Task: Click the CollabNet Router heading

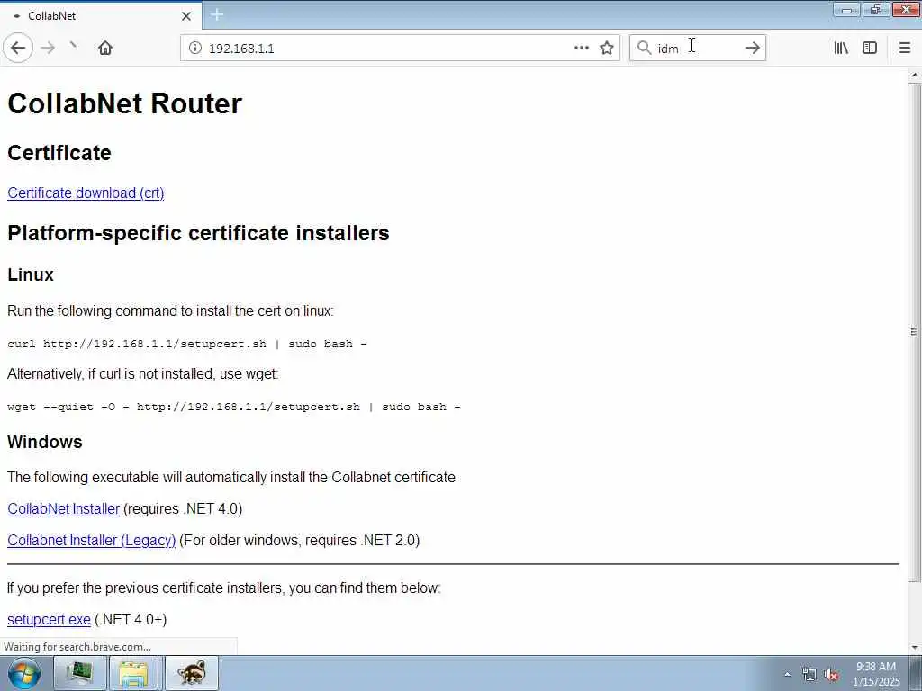Action: click(x=124, y=103)
